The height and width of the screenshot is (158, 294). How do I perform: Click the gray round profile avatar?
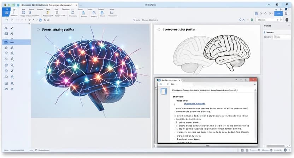287,20
